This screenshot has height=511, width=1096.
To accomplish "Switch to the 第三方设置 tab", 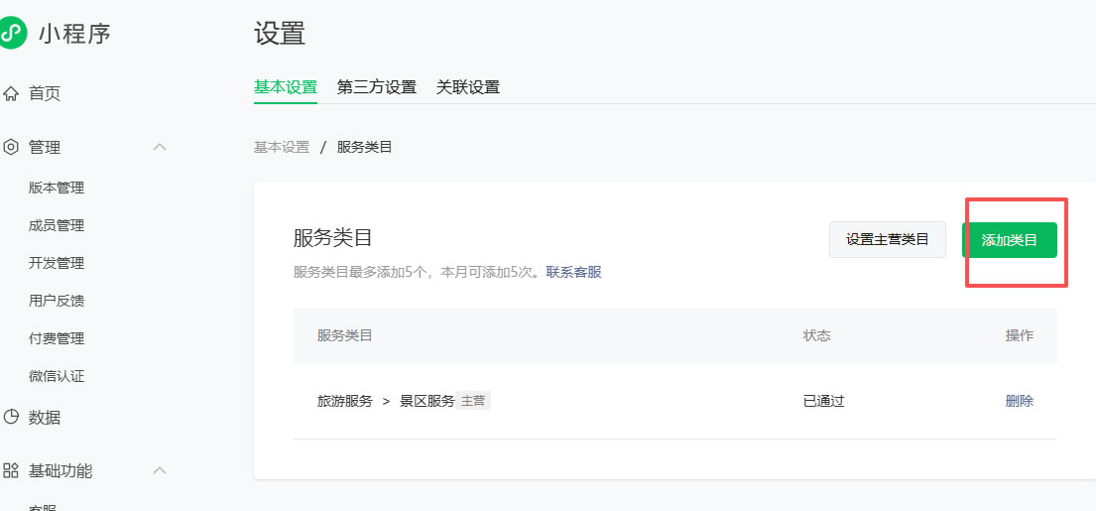I will [x=377, y=87].
